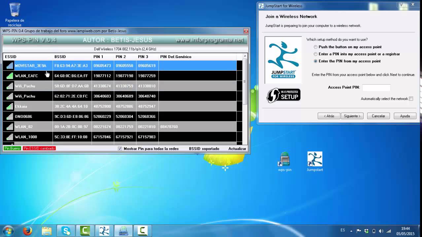The height and width of the screenshot is (237, 422).
Task: Click Actualizar in WPS-PIN window
Action: coord(237,149)
